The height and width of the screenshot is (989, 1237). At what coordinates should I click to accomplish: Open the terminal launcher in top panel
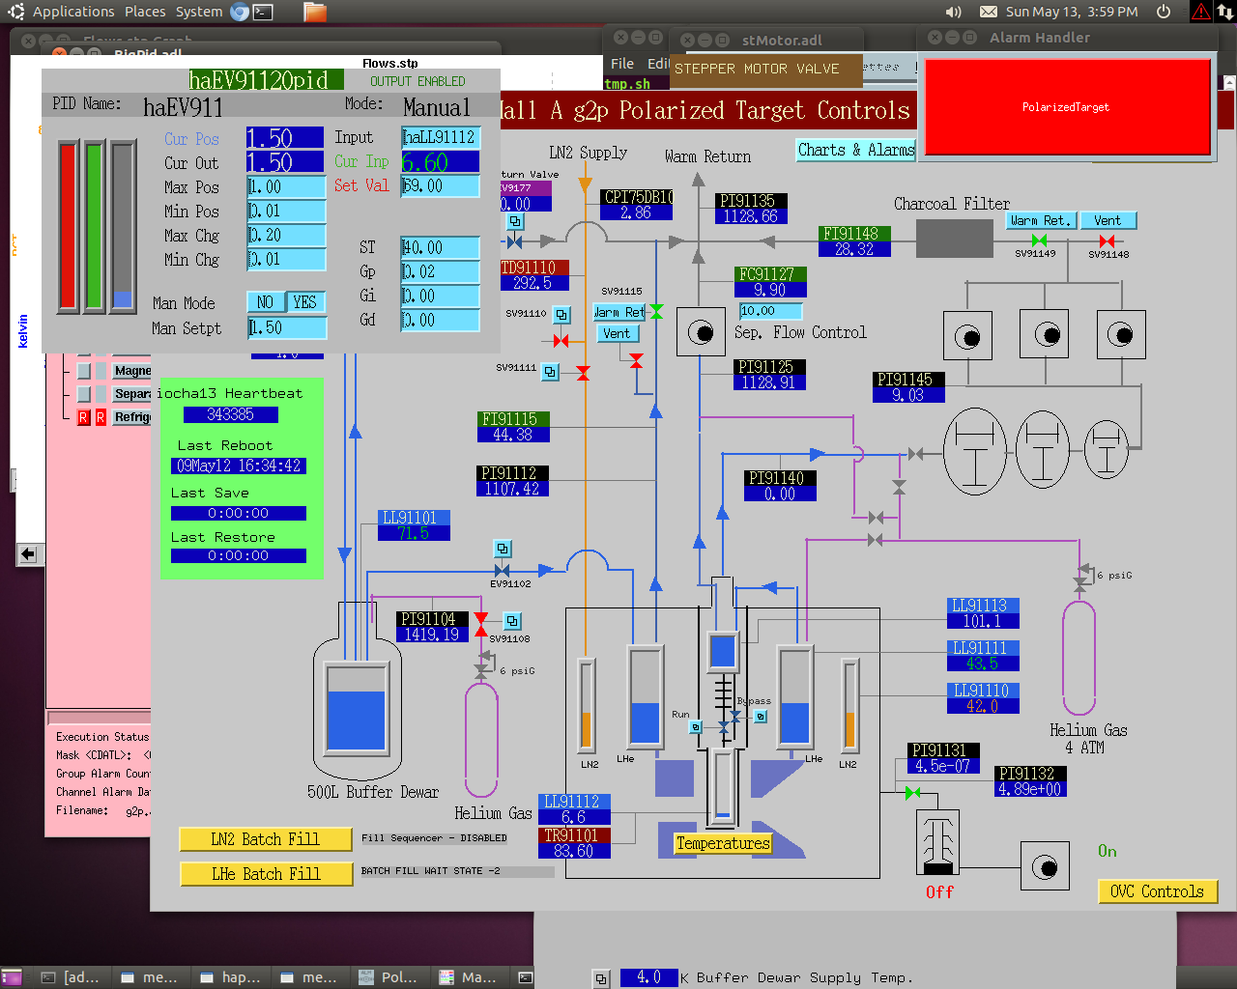263,12
